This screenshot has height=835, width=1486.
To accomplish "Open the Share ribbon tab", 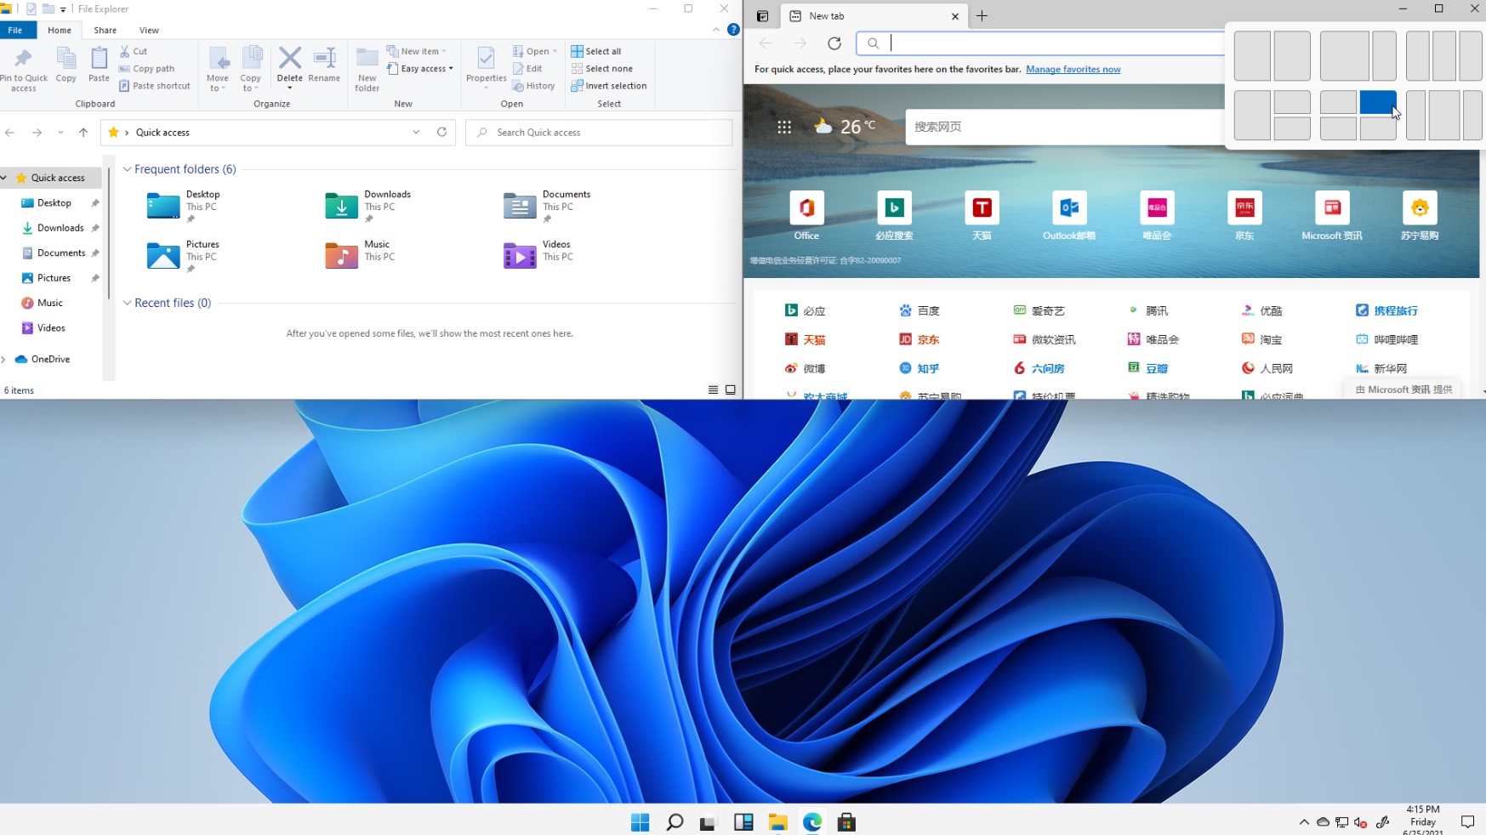I will click(105, 30).
